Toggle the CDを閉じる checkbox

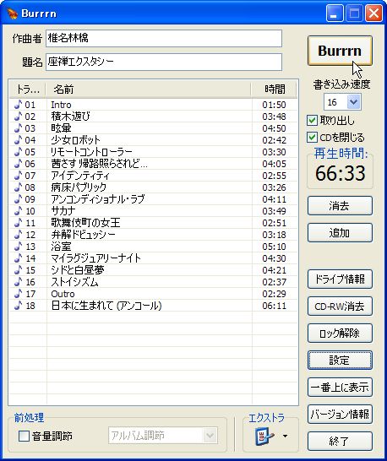(312, 138)
